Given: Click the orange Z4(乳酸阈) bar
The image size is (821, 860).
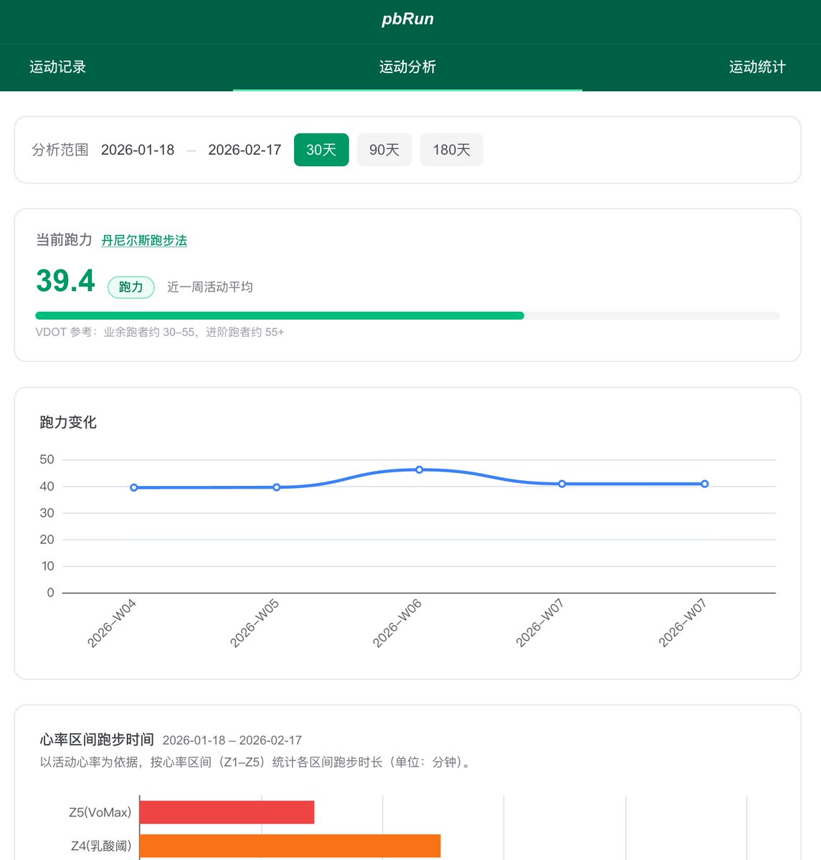Looking at the screenshot, I should 290,846.
